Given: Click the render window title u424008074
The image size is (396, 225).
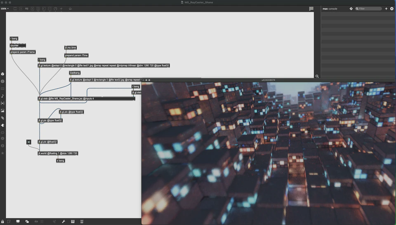Looking at the screenshot, I should pyautogui.click(x=268, y=80).
